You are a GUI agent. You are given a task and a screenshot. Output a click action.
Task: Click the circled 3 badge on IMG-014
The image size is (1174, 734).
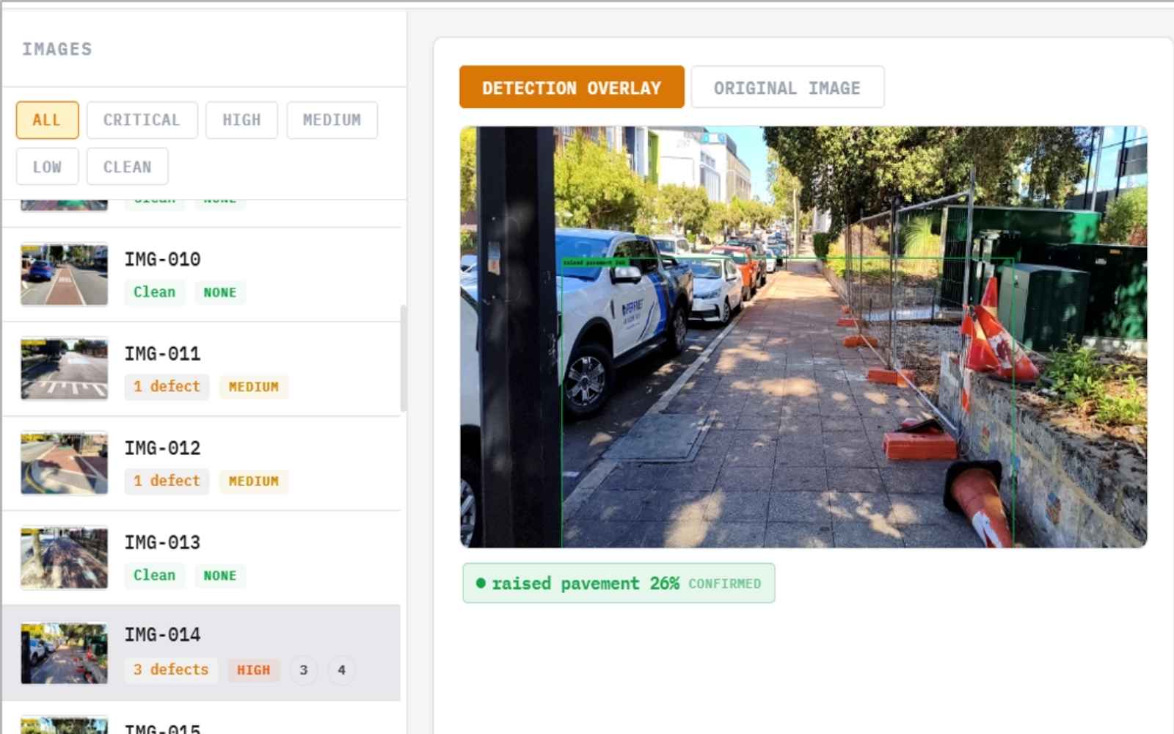click(304, 669)
